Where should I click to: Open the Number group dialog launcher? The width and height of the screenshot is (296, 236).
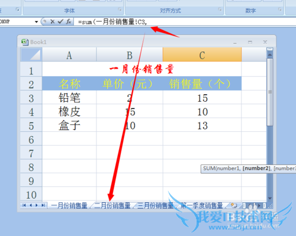[x=280, y=9]
